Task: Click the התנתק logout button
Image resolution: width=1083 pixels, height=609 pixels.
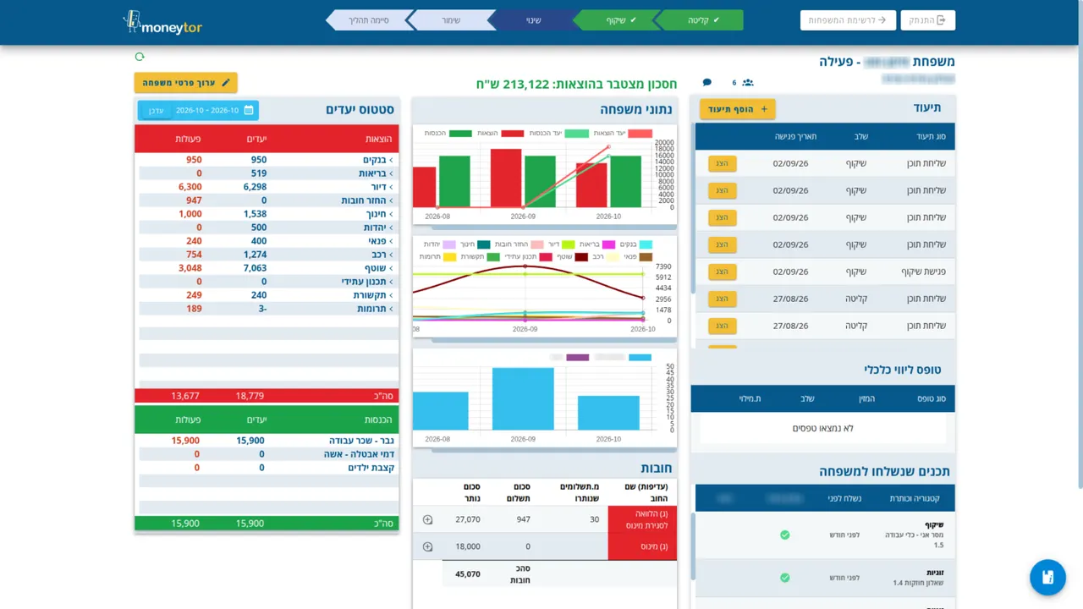Action: pyautogui.click(x=928, y=20)
